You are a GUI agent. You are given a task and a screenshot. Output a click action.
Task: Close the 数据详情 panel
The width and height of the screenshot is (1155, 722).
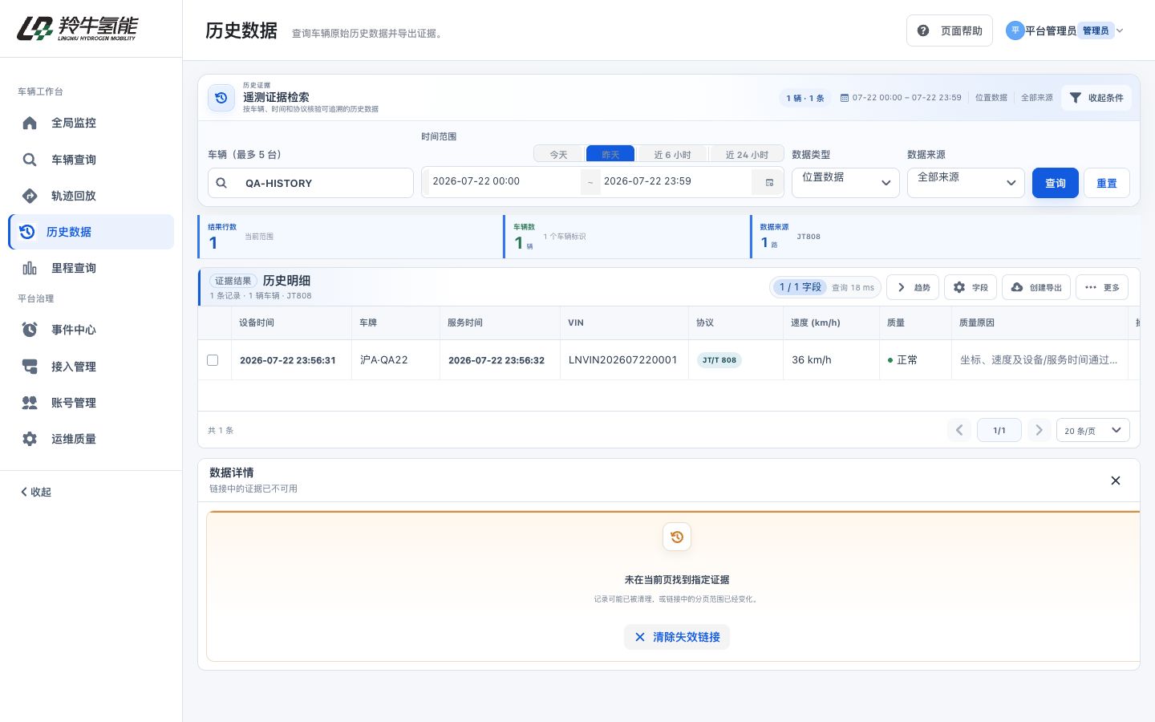pos(1116,481)
